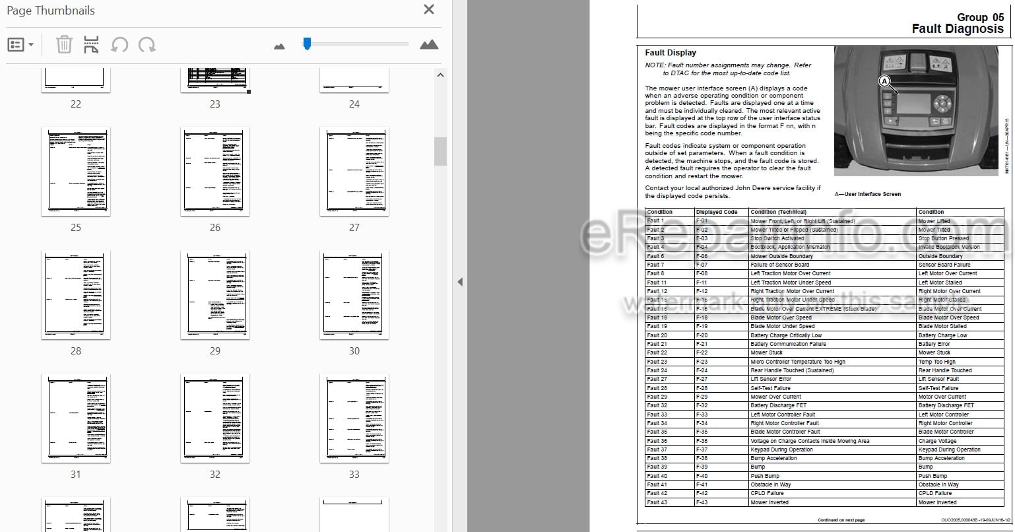Open the thumbnail options menu dropdown
Viewport: 1015px width, 532px height.
click(20, 45)
